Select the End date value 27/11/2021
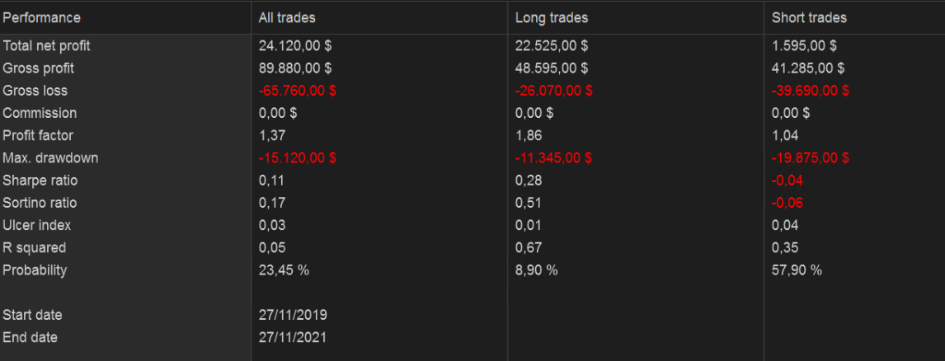The width and height of the screenshot is (945, 361). 293,337
